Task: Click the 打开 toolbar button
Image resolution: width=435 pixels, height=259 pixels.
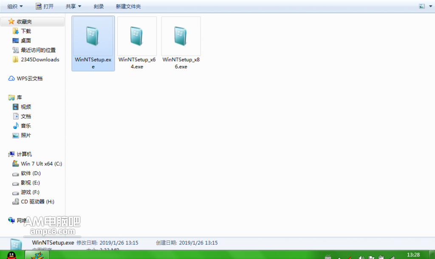Action: click(45, 6)
